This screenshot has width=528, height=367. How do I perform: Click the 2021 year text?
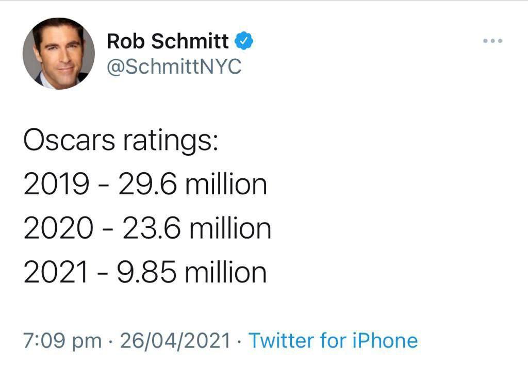[x=56, y=273]
